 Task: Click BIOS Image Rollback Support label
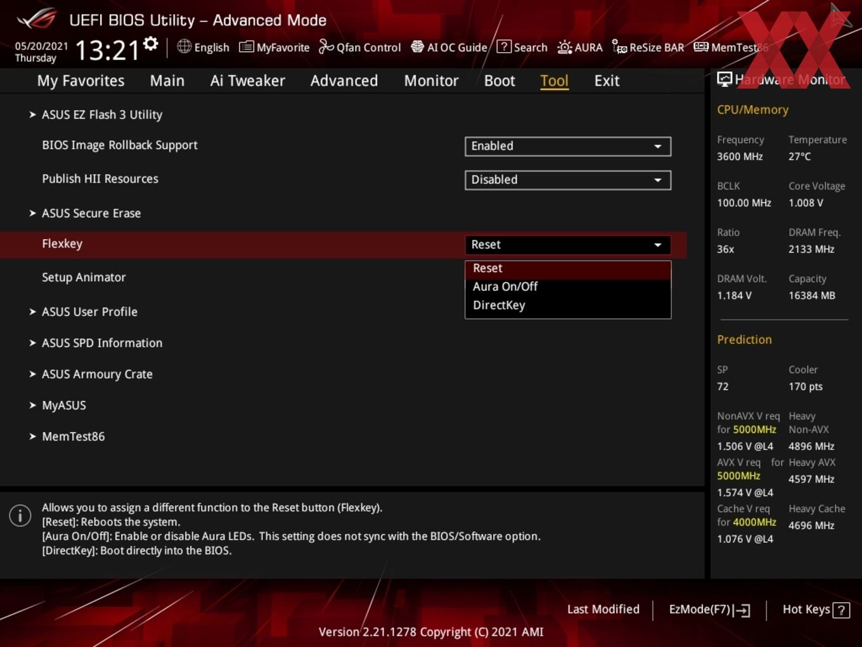pyautogui.click(x=120, y=145)
